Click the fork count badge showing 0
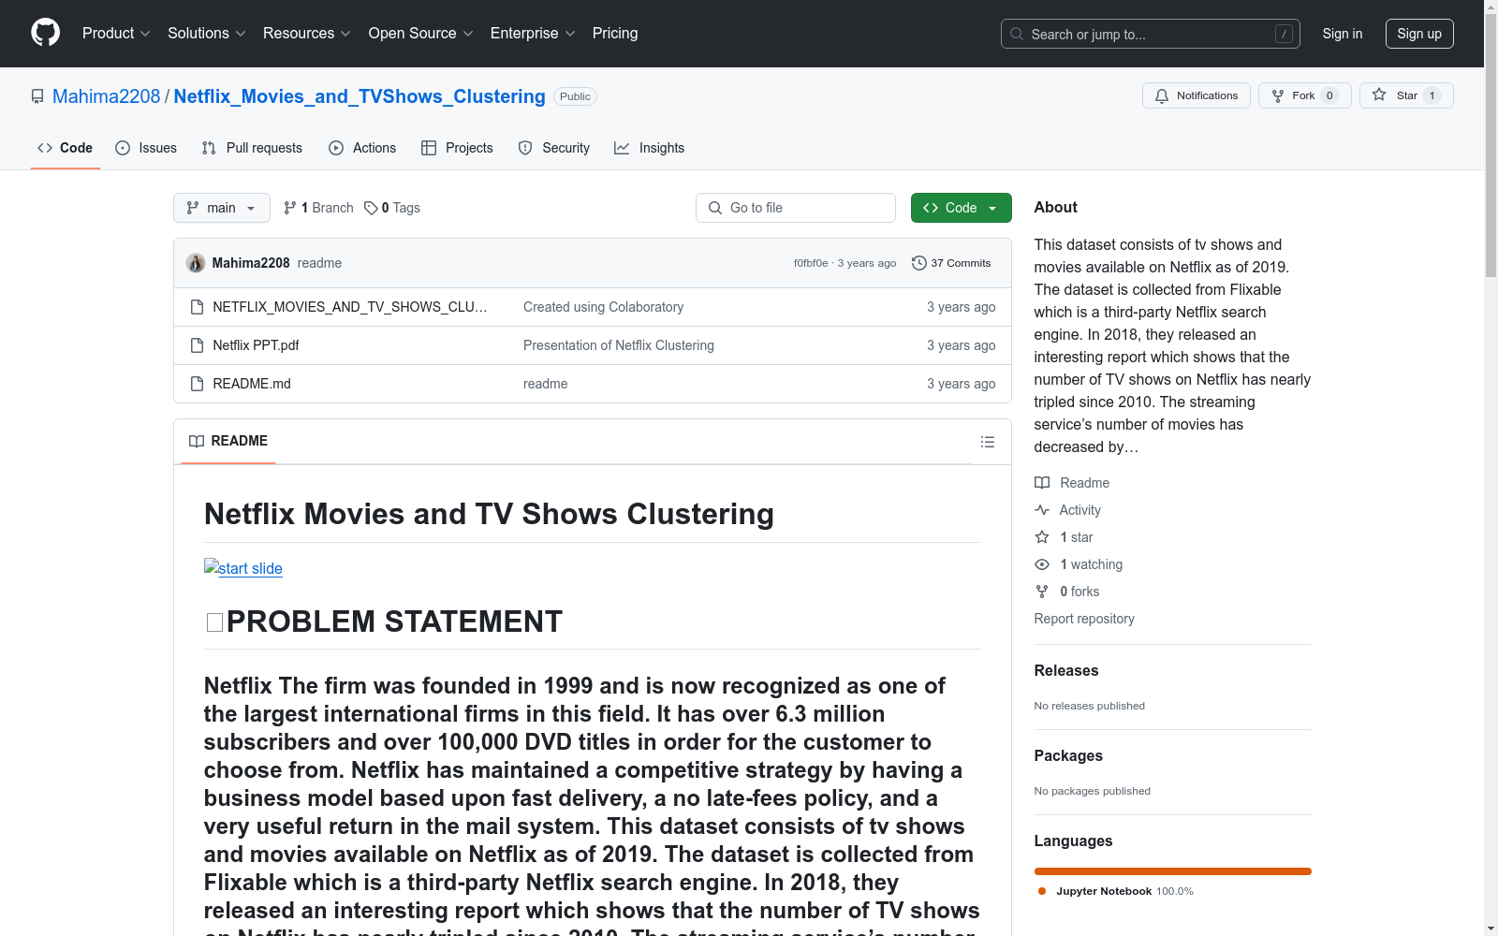The image size is (1498, 936). tap(1329, 95)
